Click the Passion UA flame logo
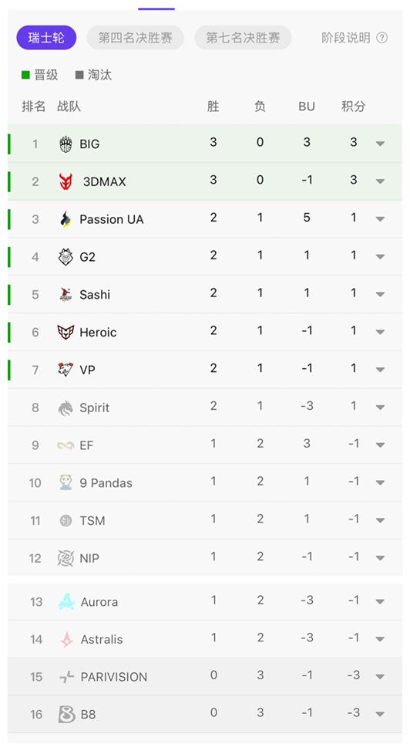The height and width of the screenshot is (751, 410). (66, 219)
